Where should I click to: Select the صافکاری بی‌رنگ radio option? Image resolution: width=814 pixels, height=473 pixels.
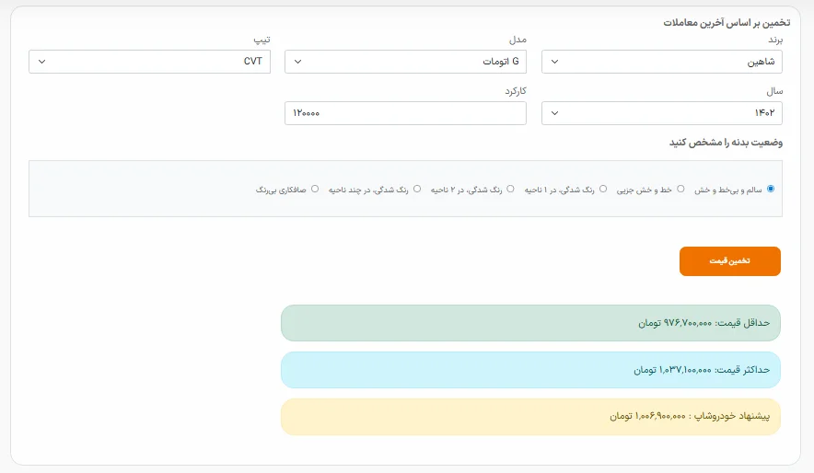click(x=315, y=189)
